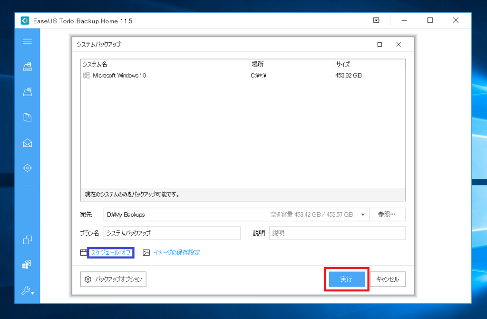Click 453.82 GB size value

coord(349,75)
